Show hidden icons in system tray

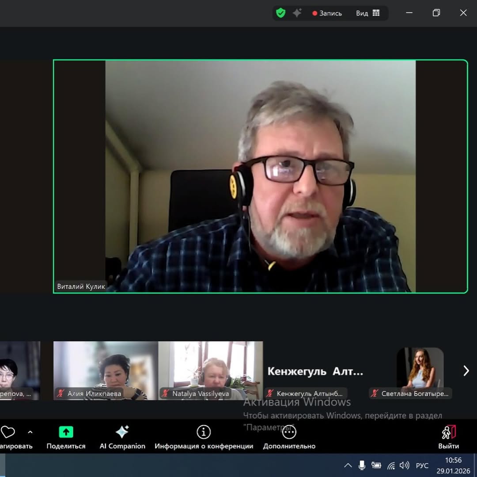click(348, 465)
